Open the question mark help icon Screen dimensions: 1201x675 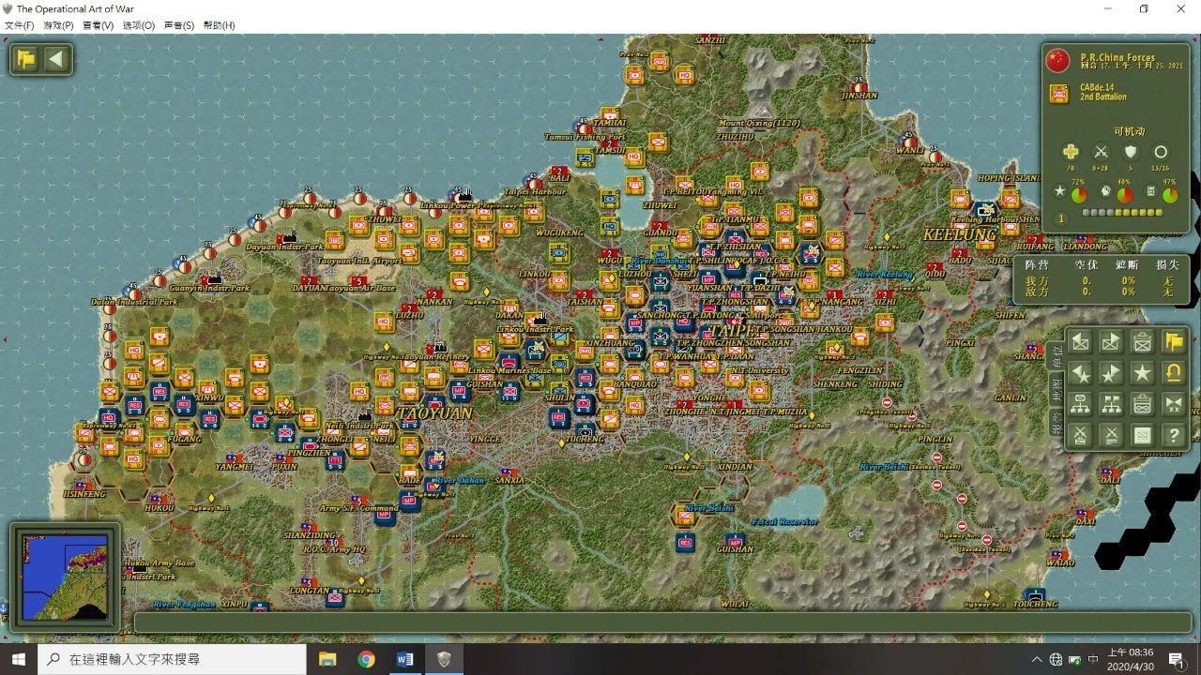point(1173,435)
